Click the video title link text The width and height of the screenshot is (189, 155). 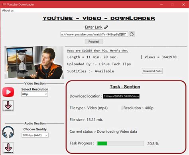point(98,51)
